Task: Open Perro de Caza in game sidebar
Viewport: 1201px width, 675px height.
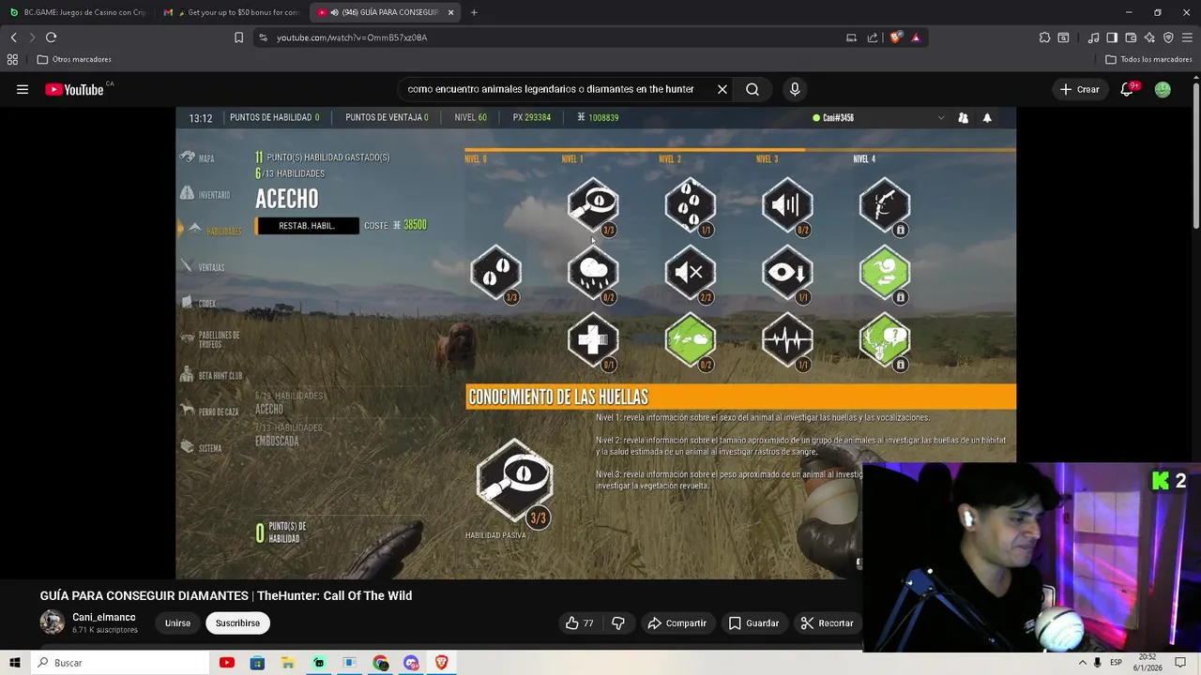Action: coord(209,412)
